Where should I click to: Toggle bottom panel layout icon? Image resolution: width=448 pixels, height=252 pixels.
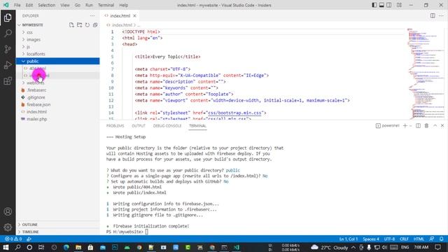pyautogui.click(x=381, y=5)
